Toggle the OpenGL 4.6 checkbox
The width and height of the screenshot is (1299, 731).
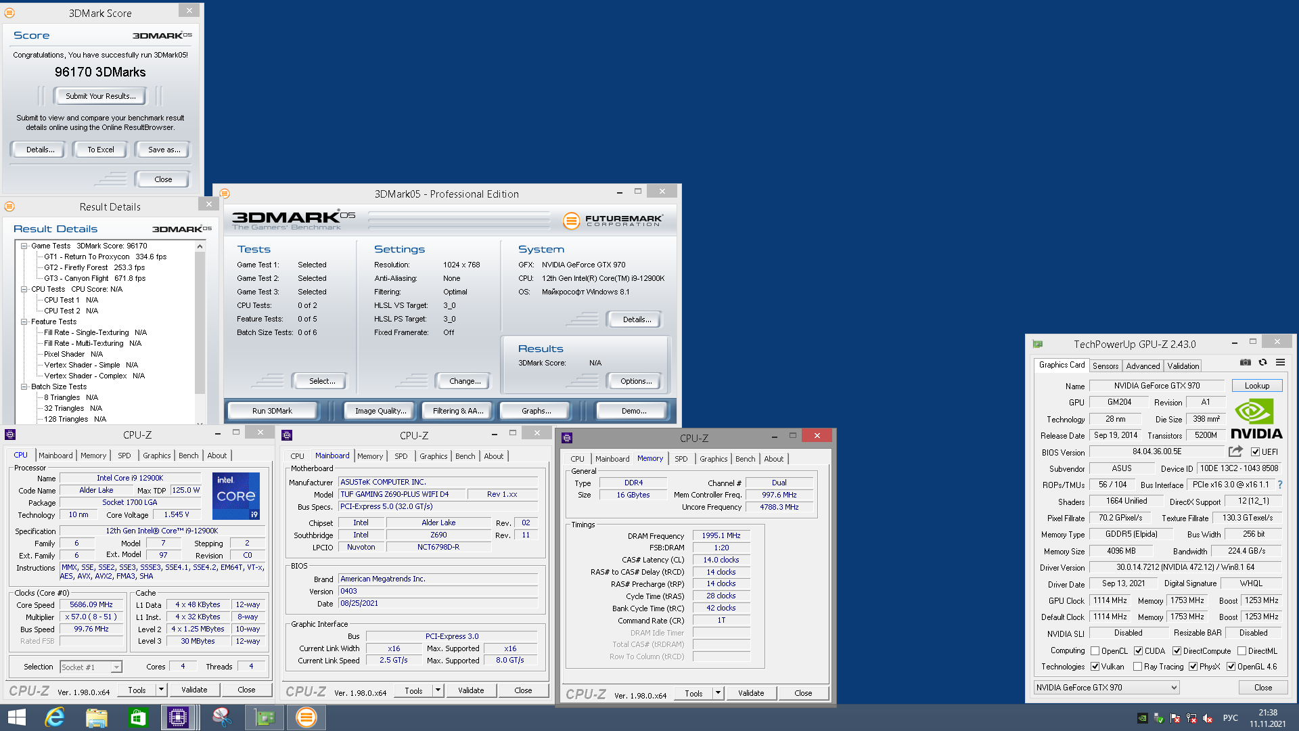[1231, 667]
